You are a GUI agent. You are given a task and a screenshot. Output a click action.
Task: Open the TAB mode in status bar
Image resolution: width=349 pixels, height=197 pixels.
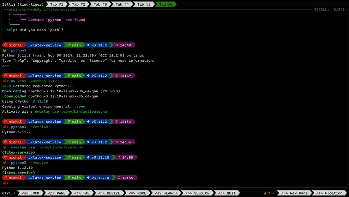(82, 193)
